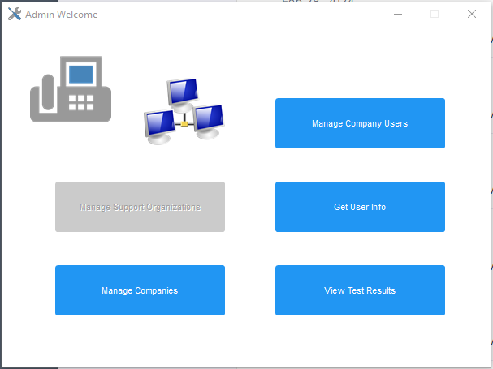Click the networked computers icon

(x=183, y=111)
